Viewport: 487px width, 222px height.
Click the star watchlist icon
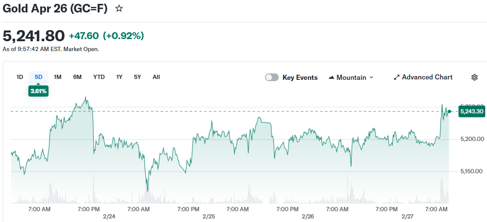pyautogui.click(x=119, y=9)
